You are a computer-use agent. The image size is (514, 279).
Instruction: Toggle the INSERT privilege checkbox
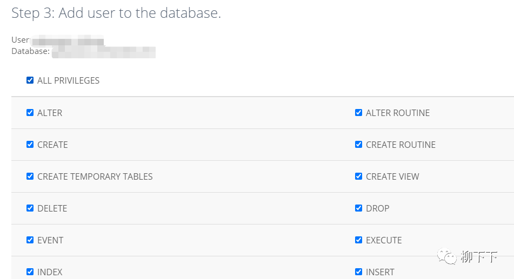358,272
